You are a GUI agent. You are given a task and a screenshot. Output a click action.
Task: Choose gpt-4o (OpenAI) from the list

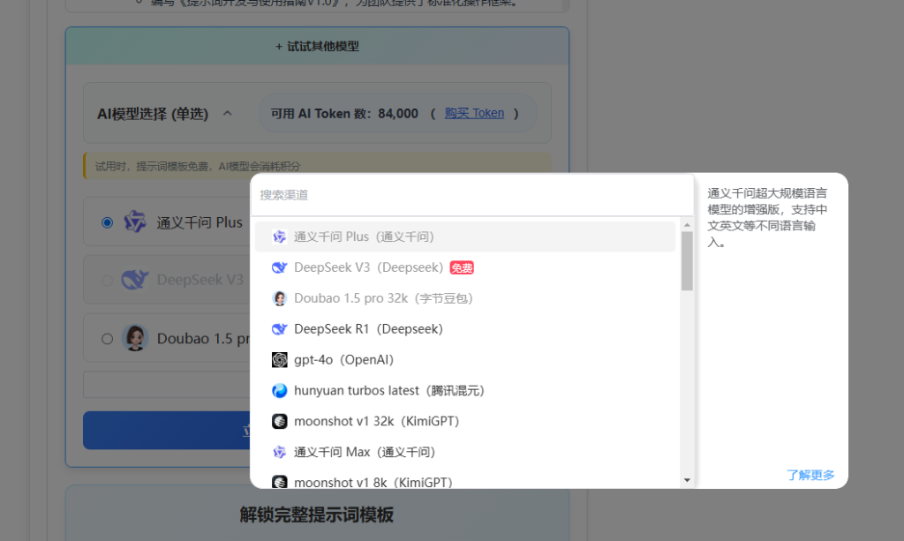343,360
